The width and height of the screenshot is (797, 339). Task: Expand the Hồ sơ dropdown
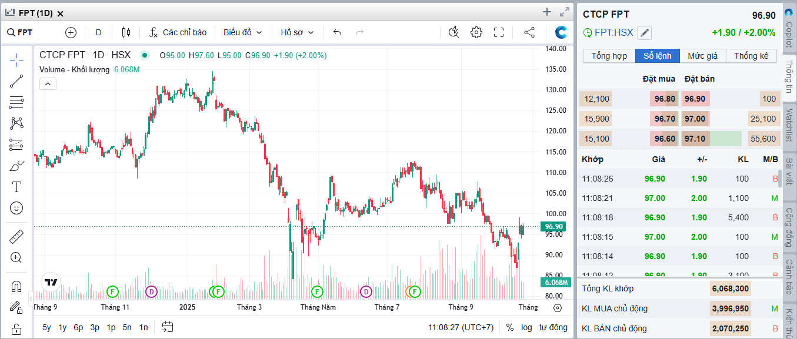coord(297,32)
